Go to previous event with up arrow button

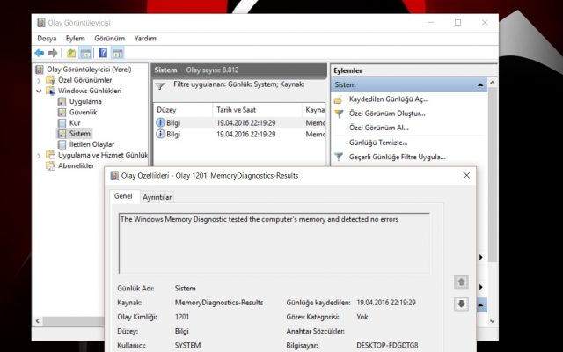point(461,282)
